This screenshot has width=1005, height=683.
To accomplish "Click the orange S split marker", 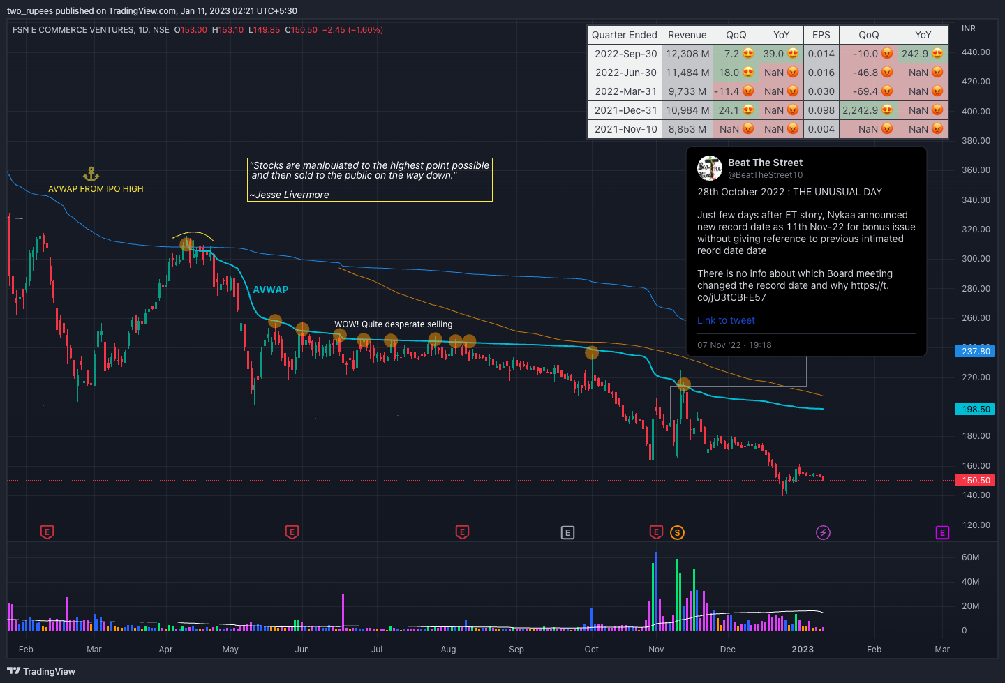I will point(677,533).
